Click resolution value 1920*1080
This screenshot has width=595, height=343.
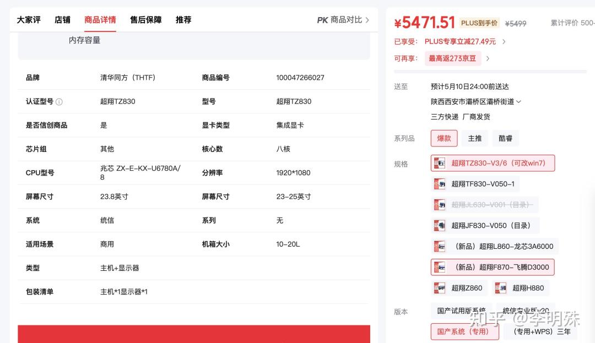(x=293, y=173)
